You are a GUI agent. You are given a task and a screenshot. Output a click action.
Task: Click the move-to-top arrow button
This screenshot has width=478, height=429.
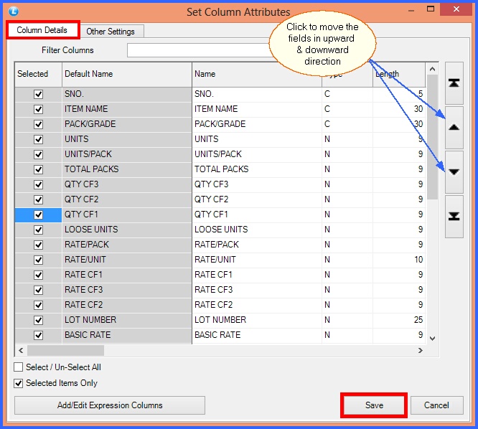coord(454,82)
